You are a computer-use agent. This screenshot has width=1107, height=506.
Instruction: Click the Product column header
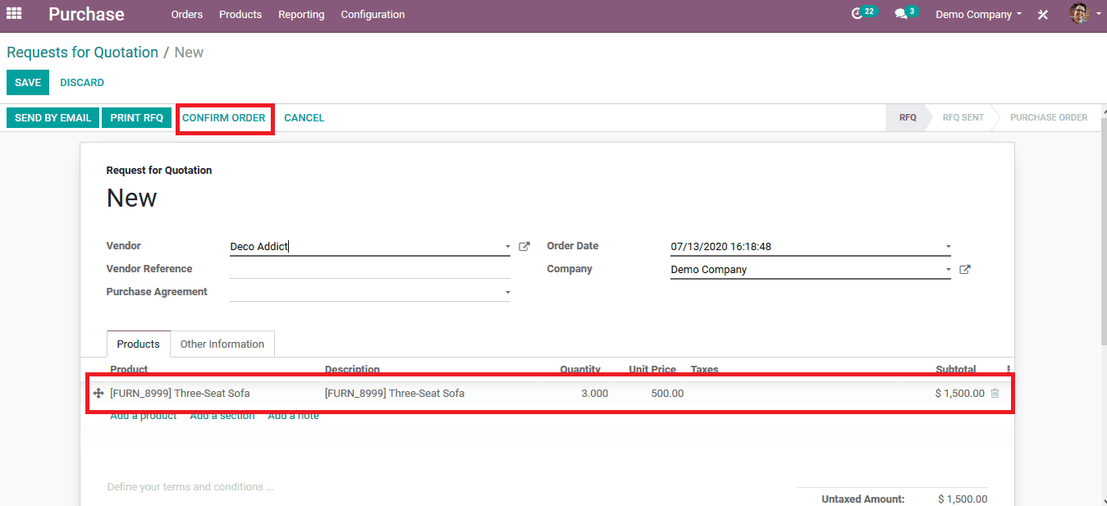pyautogui.click(x=129, y=370)
